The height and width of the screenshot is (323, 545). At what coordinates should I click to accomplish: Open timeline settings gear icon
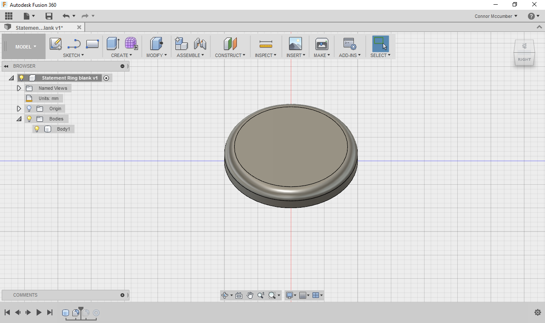pos(537,312)
